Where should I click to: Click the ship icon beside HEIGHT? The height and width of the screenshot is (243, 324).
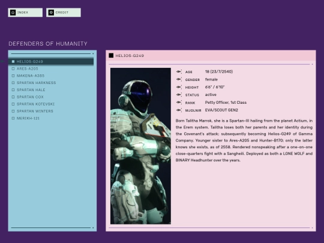[179, 87]
